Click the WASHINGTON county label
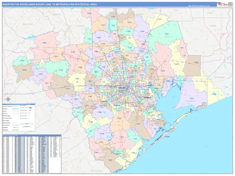 [x=49, y=48]
